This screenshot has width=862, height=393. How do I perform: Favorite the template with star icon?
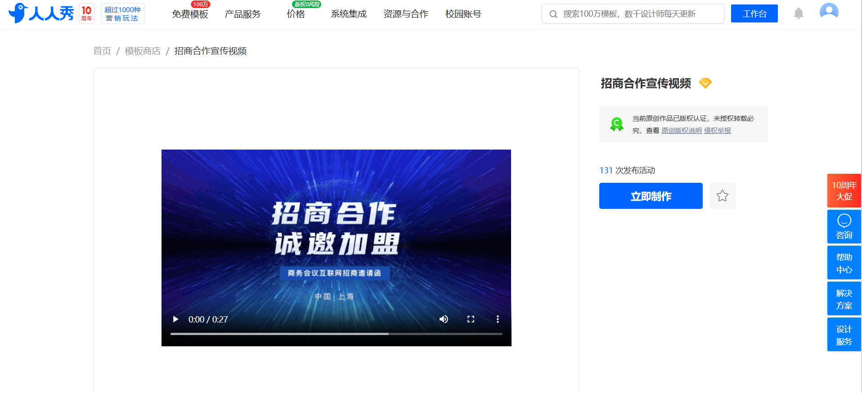(x=723, y=196)
